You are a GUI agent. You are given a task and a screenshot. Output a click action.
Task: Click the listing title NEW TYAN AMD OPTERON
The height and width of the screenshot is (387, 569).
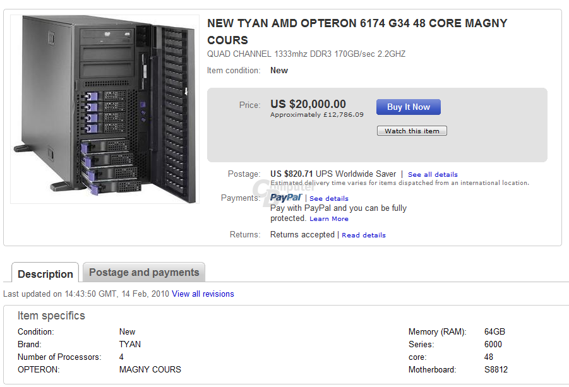pyautogui.click(x=357, y=32)
